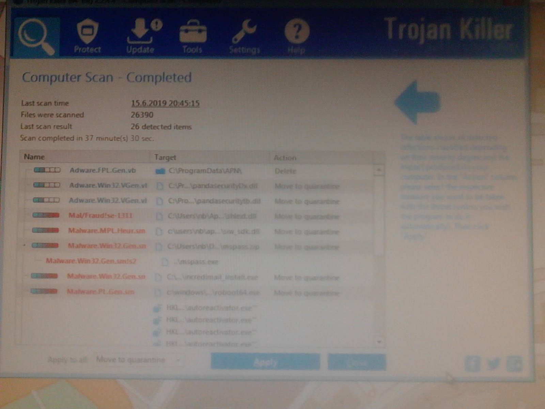The image size is (545, 409).
Task: Select second HKL autoreactivator.exe registry entry
Action: (x=211, y=320)
